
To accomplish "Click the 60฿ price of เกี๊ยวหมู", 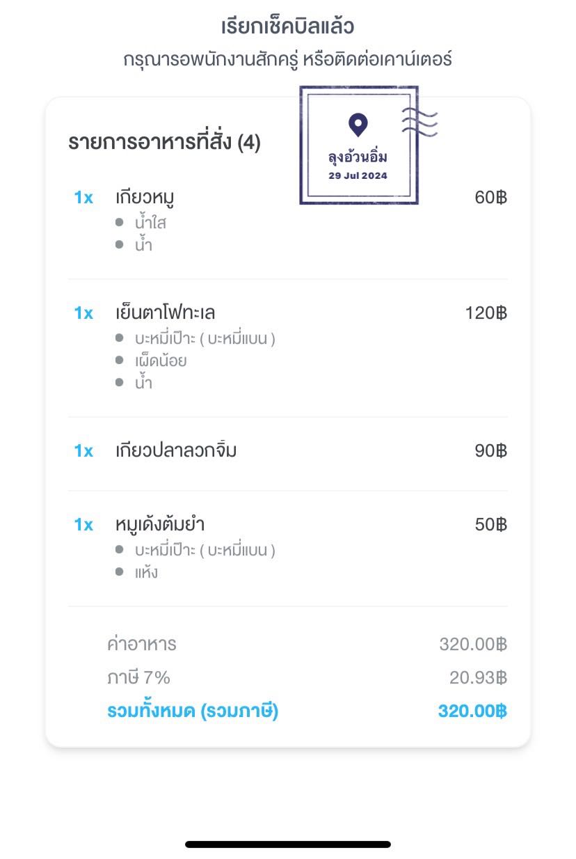I will coord(490,198).
